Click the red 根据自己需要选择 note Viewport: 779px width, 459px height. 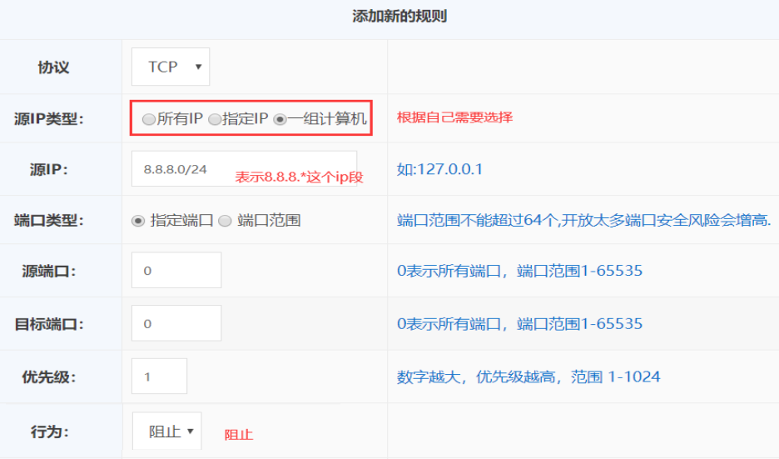(454, 117)
